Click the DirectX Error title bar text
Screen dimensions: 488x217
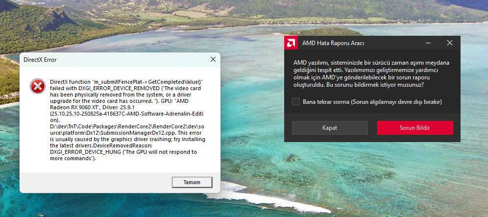click(x=40, y=59)
